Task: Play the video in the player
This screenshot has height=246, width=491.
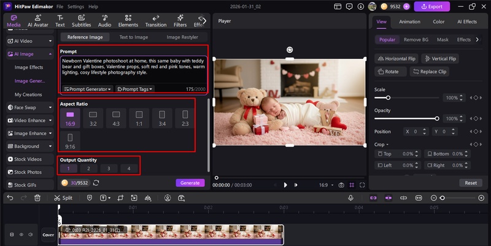Action: pos(285,185)
